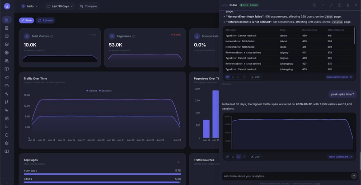This screenshot has height=185, width=361.
Task: Switch peak spike card to bar chart view
Action: coord(233,157)
